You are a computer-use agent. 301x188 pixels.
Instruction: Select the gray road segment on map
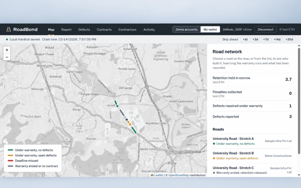(x=122, y=112)
